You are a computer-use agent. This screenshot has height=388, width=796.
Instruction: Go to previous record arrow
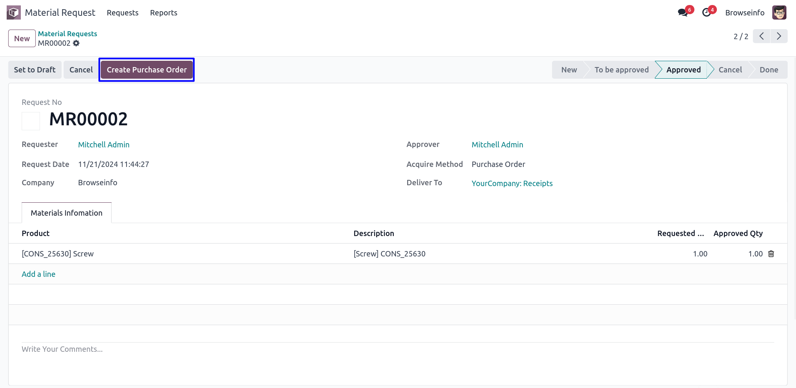coord(761,36)
